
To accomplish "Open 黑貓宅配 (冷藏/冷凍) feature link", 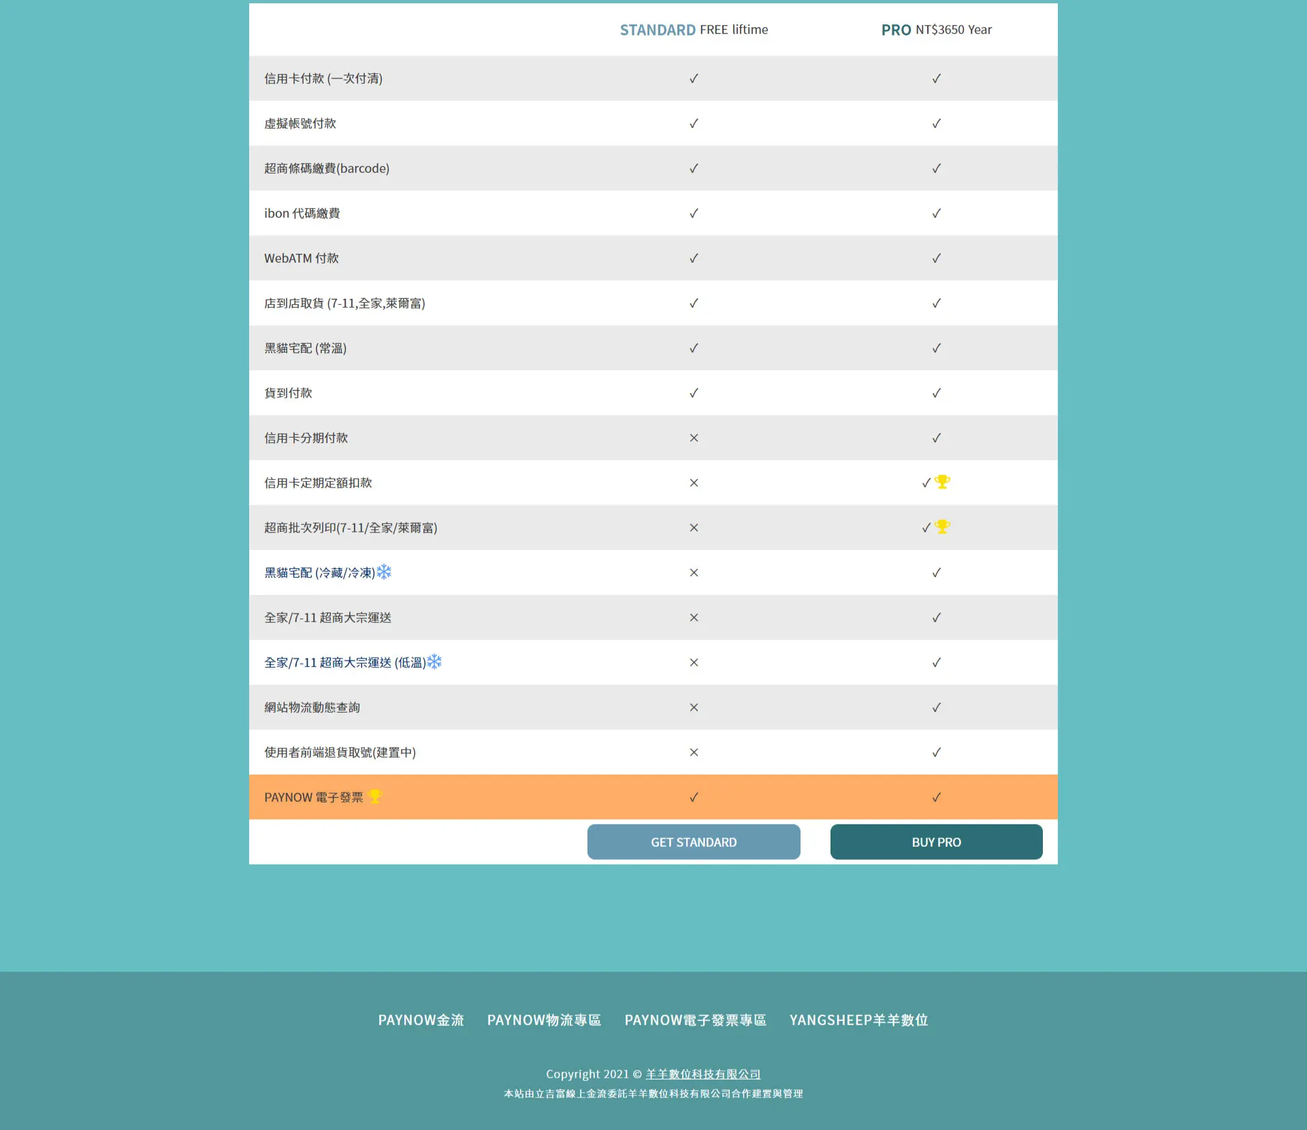I will [319, 572].
